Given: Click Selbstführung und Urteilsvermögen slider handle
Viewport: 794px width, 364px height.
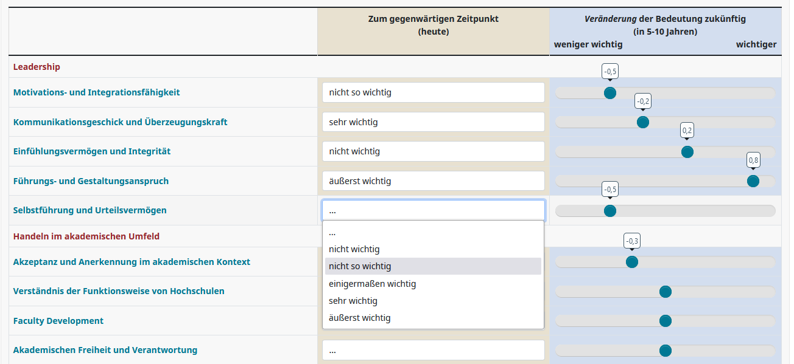Looking at the screenshot, I should coord(610,211).
